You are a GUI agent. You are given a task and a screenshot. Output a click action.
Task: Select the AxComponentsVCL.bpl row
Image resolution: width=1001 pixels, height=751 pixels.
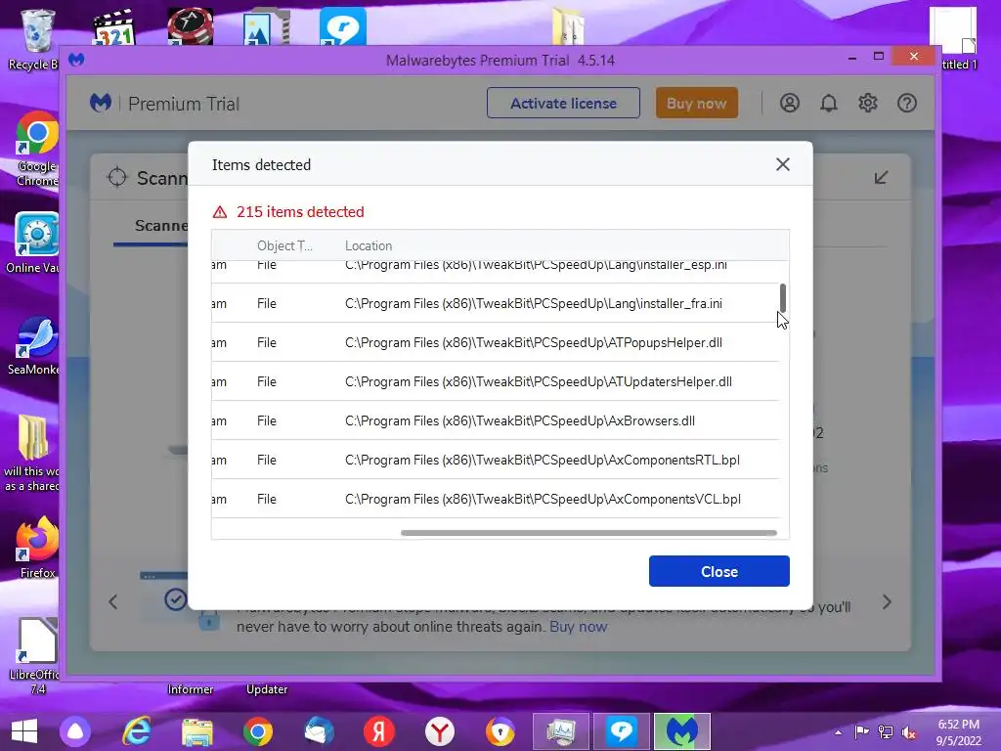[x=496, y=499]
